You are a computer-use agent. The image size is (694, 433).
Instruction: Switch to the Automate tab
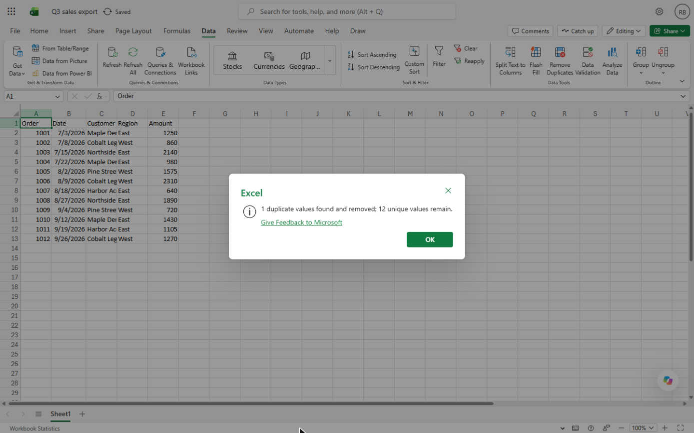[x=299, y=31]
